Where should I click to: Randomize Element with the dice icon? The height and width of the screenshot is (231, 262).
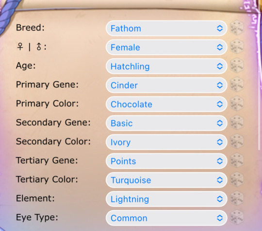tap(237, 198)
